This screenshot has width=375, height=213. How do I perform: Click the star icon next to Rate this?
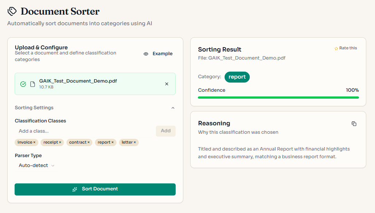[x=336, y=47]
